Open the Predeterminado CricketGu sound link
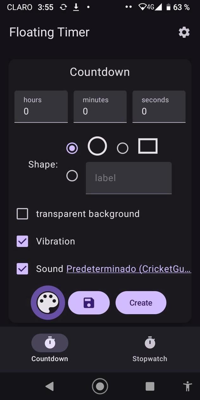 click(128, 269)
